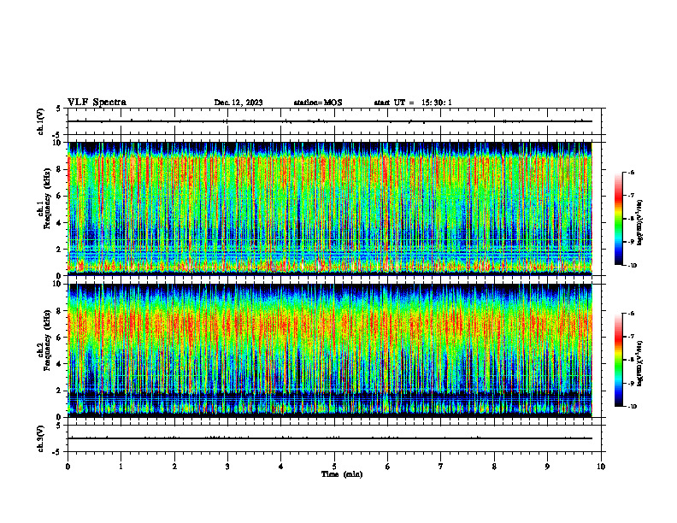Viewport: 677px width, 523px height.
Task: Click ch.1 colorbar tick "-6"
Action: [x=631, y=173]
